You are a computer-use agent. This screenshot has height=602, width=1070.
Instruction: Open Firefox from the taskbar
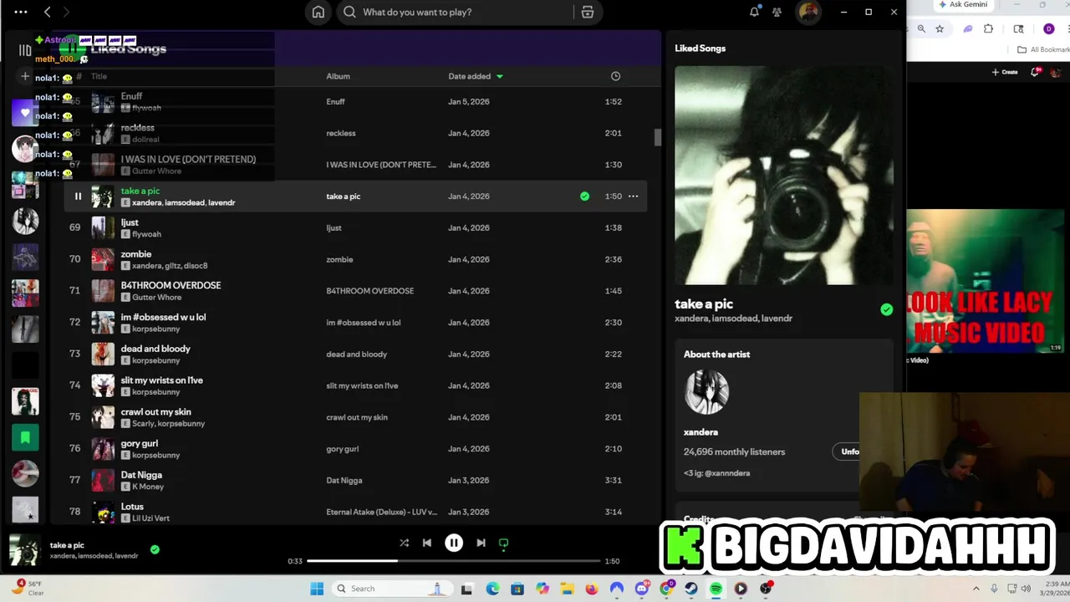click(x=592, y=589)
